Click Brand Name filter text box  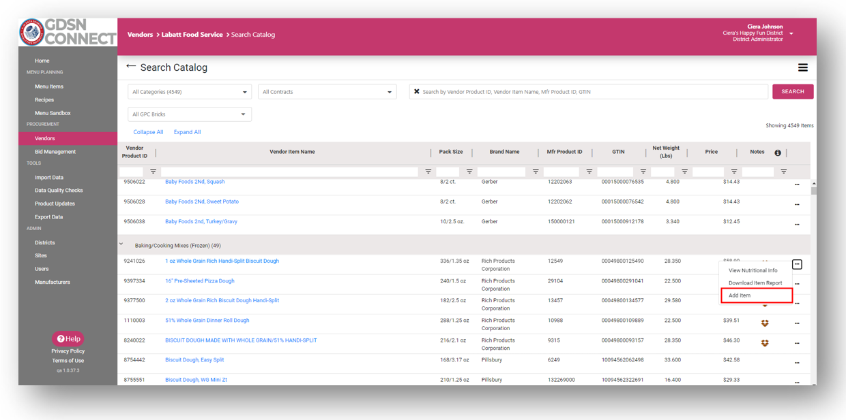(501, 172)
